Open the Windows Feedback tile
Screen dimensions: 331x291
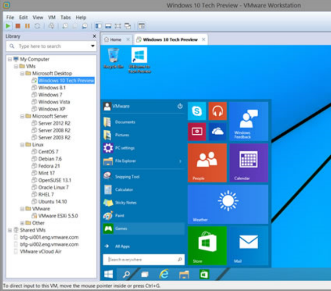point(248,122)
